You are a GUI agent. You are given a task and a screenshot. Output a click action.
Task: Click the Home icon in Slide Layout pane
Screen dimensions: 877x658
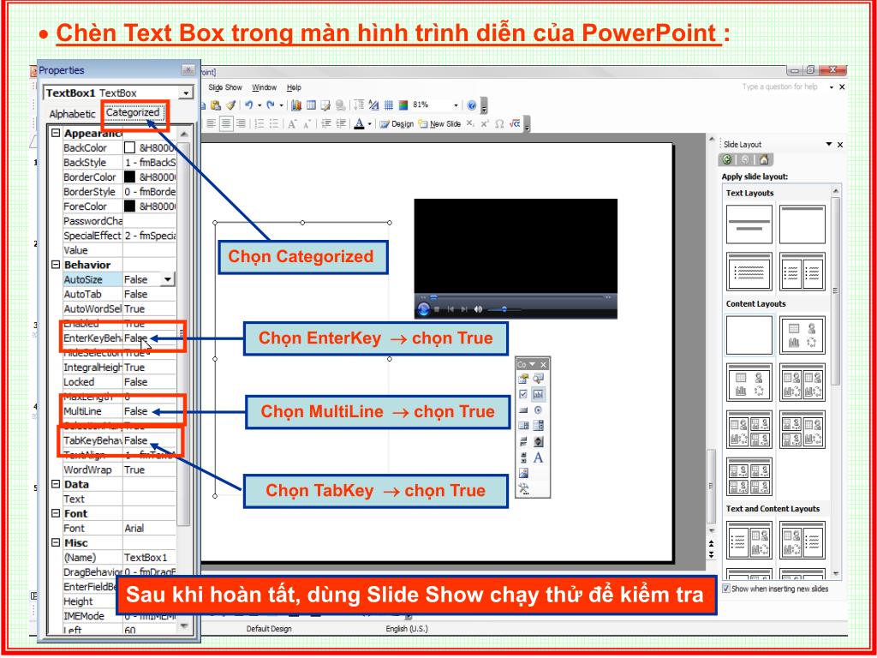click(x=764, y=160)
